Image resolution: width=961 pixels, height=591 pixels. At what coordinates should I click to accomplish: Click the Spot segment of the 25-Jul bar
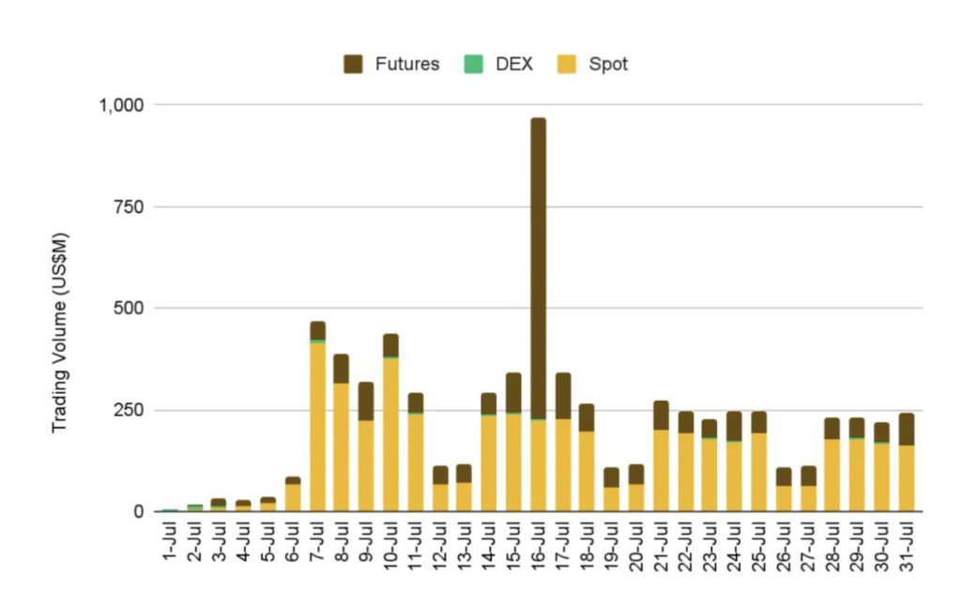(x=759, y=472)
